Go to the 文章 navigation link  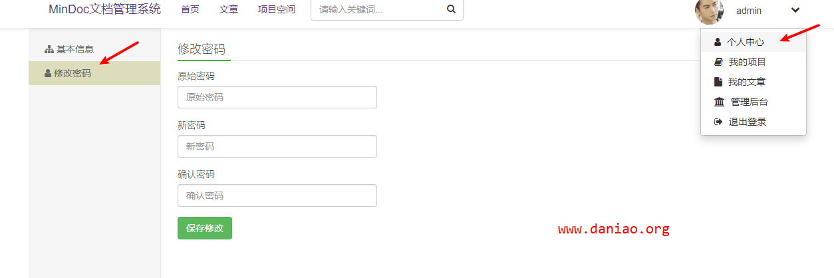(x=229, y=10)
